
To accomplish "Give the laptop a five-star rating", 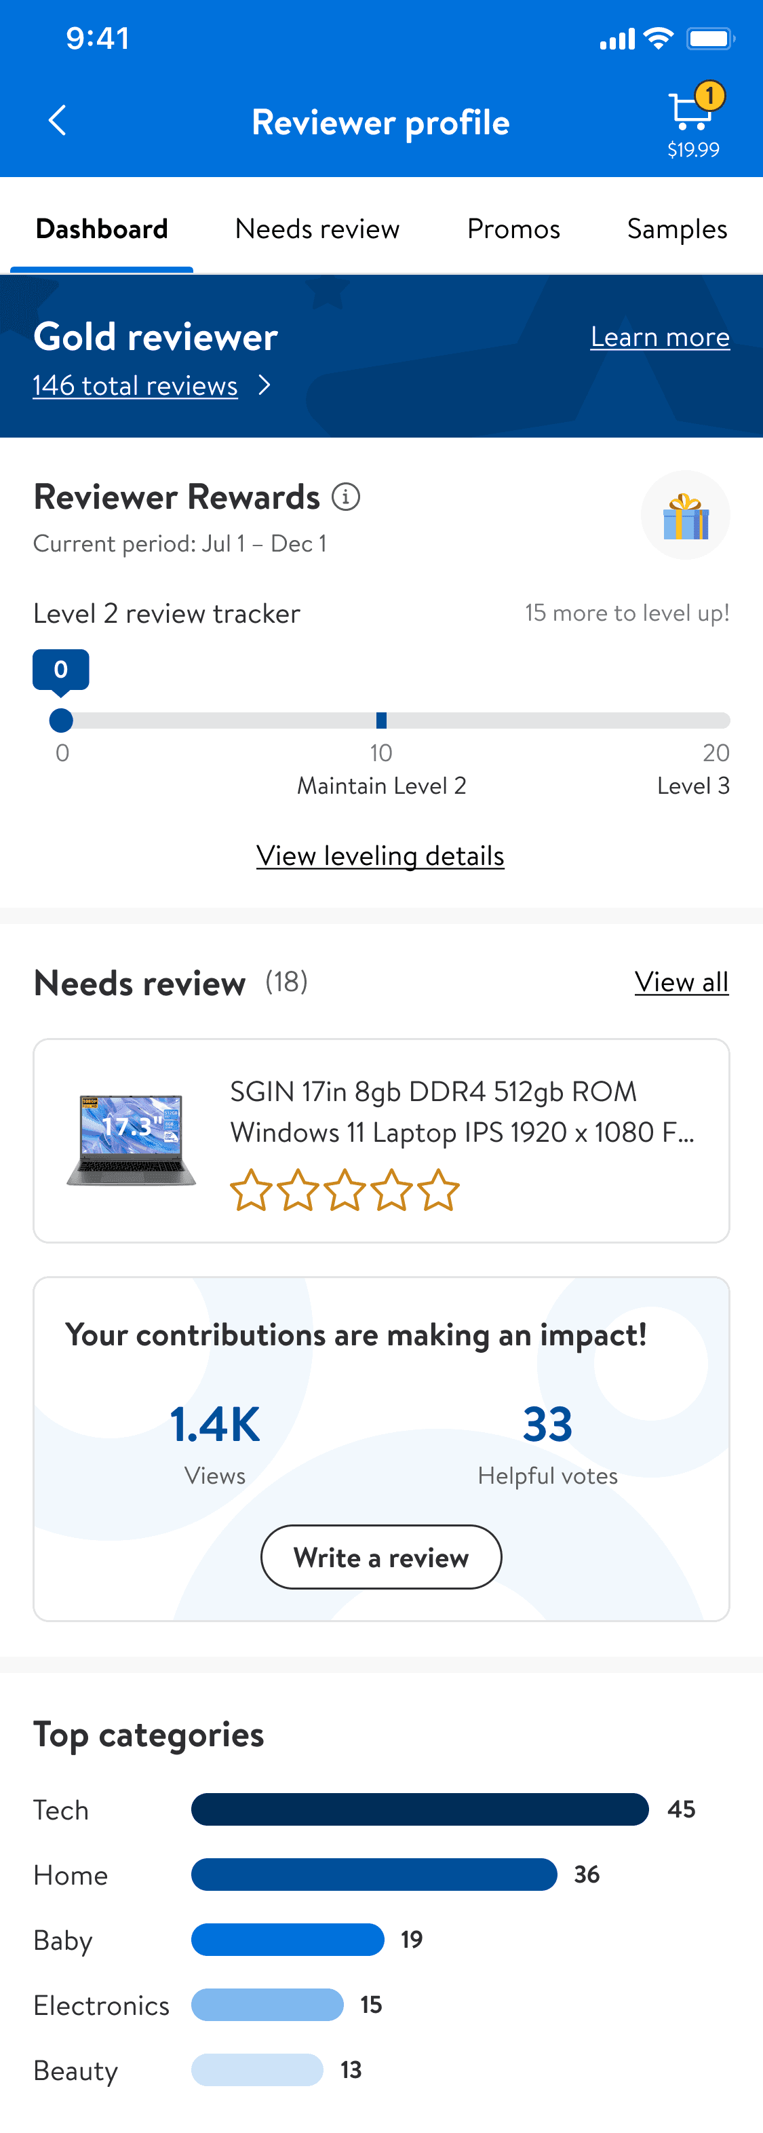I will pyautogui.click(x=437, y=1191).
